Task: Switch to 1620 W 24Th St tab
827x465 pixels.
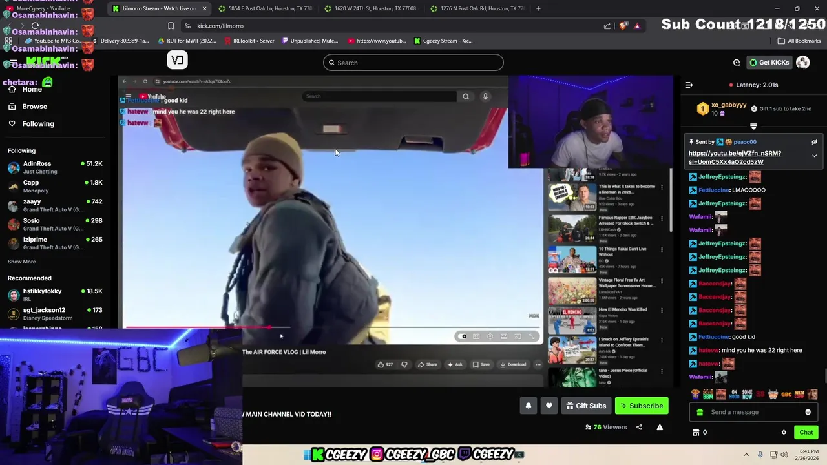Action: click(x=370, y=8)
